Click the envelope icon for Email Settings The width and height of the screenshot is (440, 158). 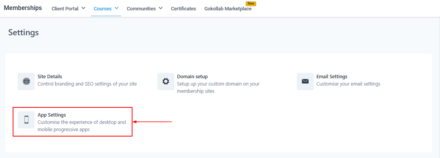coord(305,81)
